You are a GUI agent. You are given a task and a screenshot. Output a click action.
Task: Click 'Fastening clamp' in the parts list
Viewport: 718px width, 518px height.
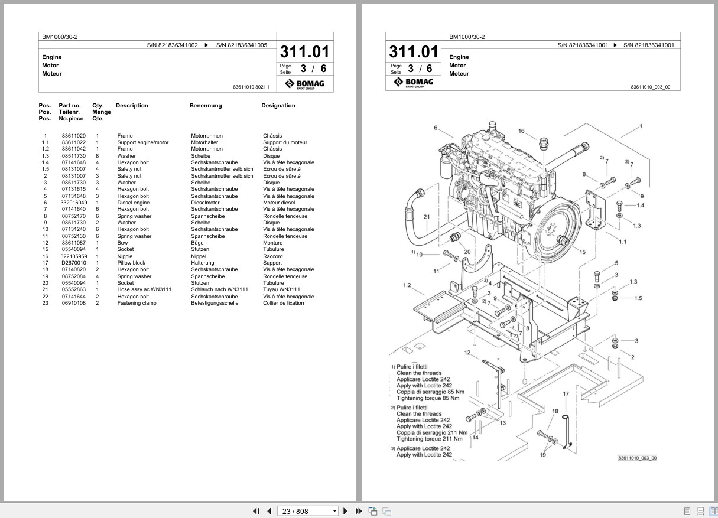click(x=137, y=303)
